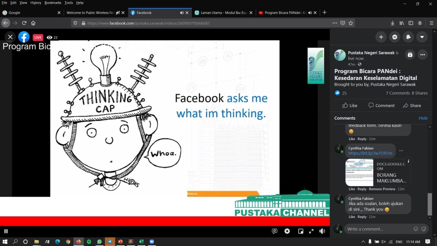Mute the video volume speaker

point(322,231)
